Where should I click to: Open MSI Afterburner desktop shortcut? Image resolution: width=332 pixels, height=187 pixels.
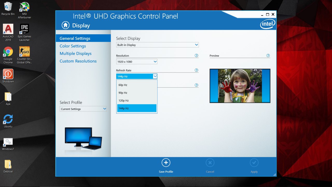(x=24, y=10)
